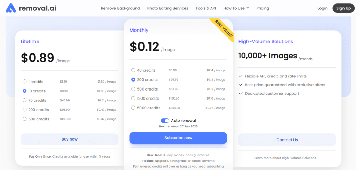Expand the How To Use dropdown
356x170 pixels.
[x=236, y=8]
